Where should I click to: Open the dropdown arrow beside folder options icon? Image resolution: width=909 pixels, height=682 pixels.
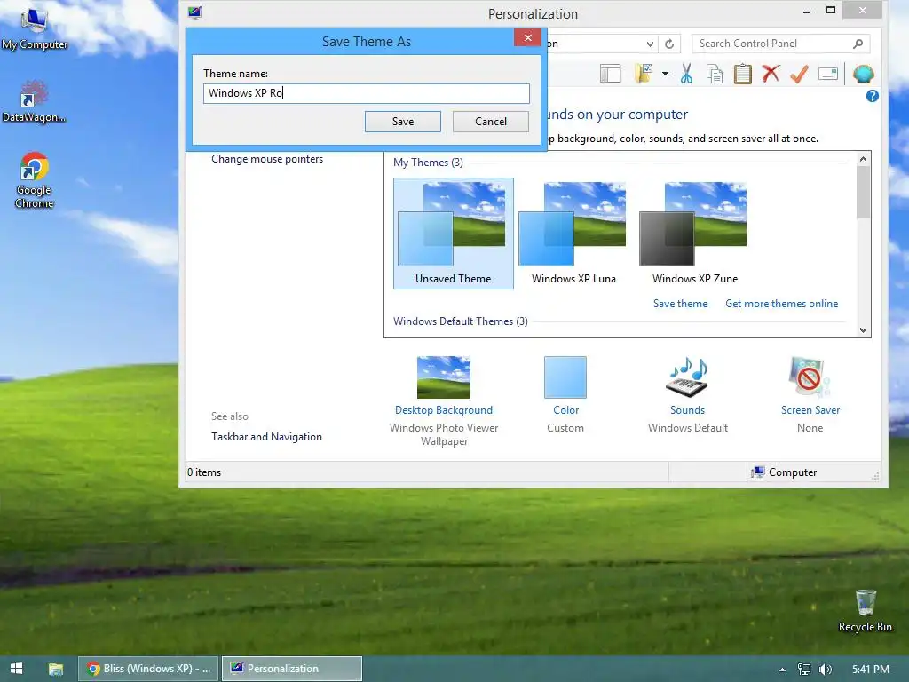(x=665, y=74)
